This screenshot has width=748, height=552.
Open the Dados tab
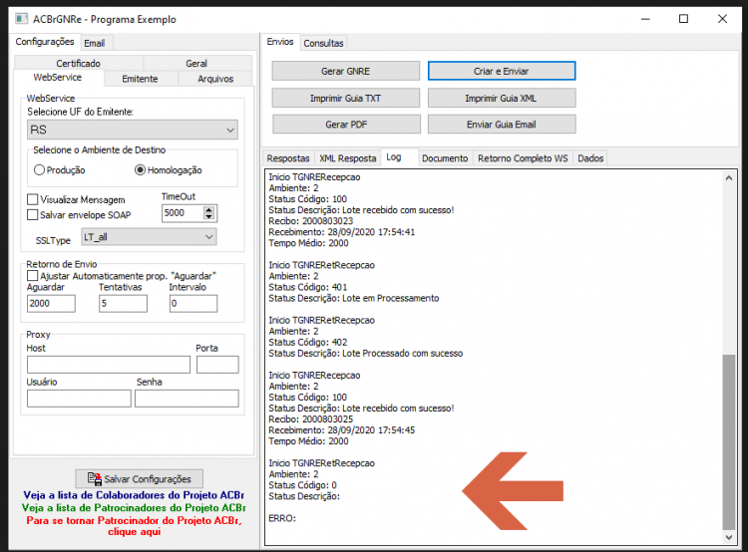tap(590, 158)
